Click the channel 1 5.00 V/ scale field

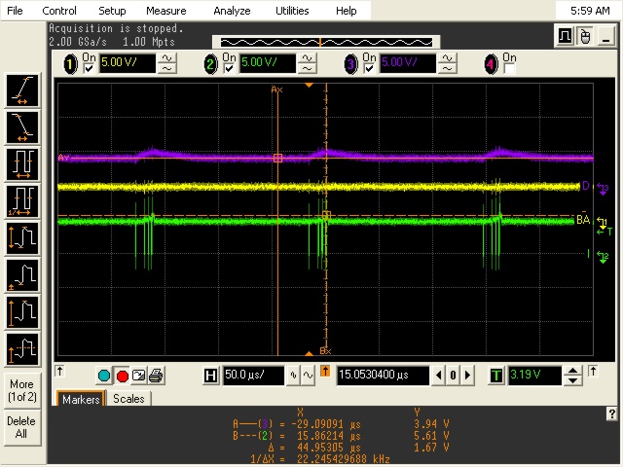pyautogui.click(x=128, y=63)
